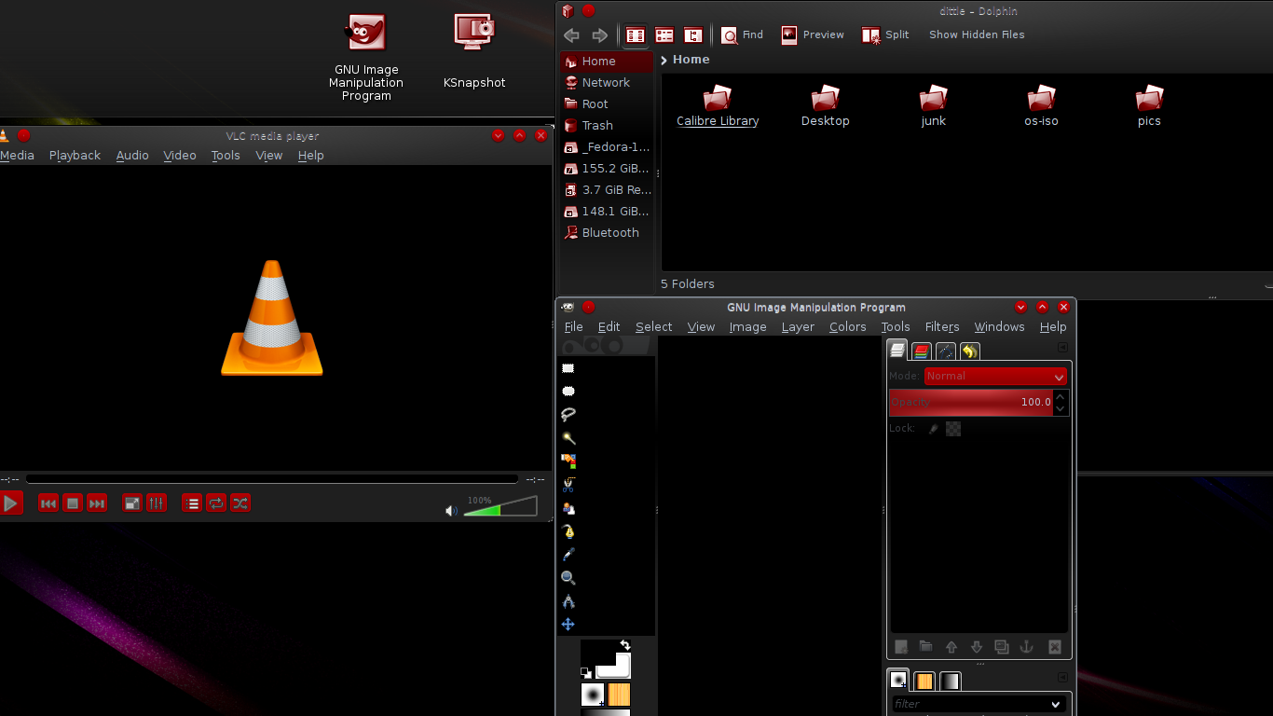Show the VLC playlist
The width and height of the screenshot is (1273, 716).
192,503
